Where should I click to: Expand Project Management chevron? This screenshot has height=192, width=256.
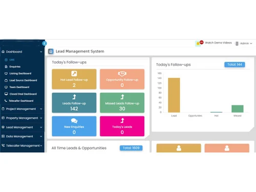[x=41, y=109]
